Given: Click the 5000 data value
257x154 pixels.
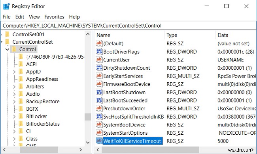Looking at the screenshot, I should coord(223,141).
